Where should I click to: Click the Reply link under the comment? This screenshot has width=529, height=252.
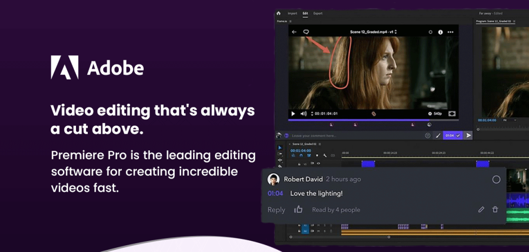click(276, 210)
